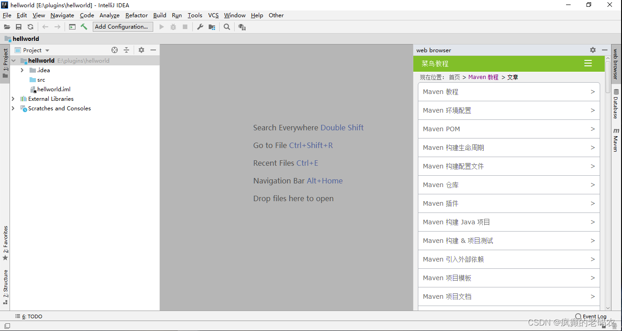The width and height of the screenshot is (622, 331).
Task: Open the Maven 构建生命周期 link
Action: [x=453, y=148]
